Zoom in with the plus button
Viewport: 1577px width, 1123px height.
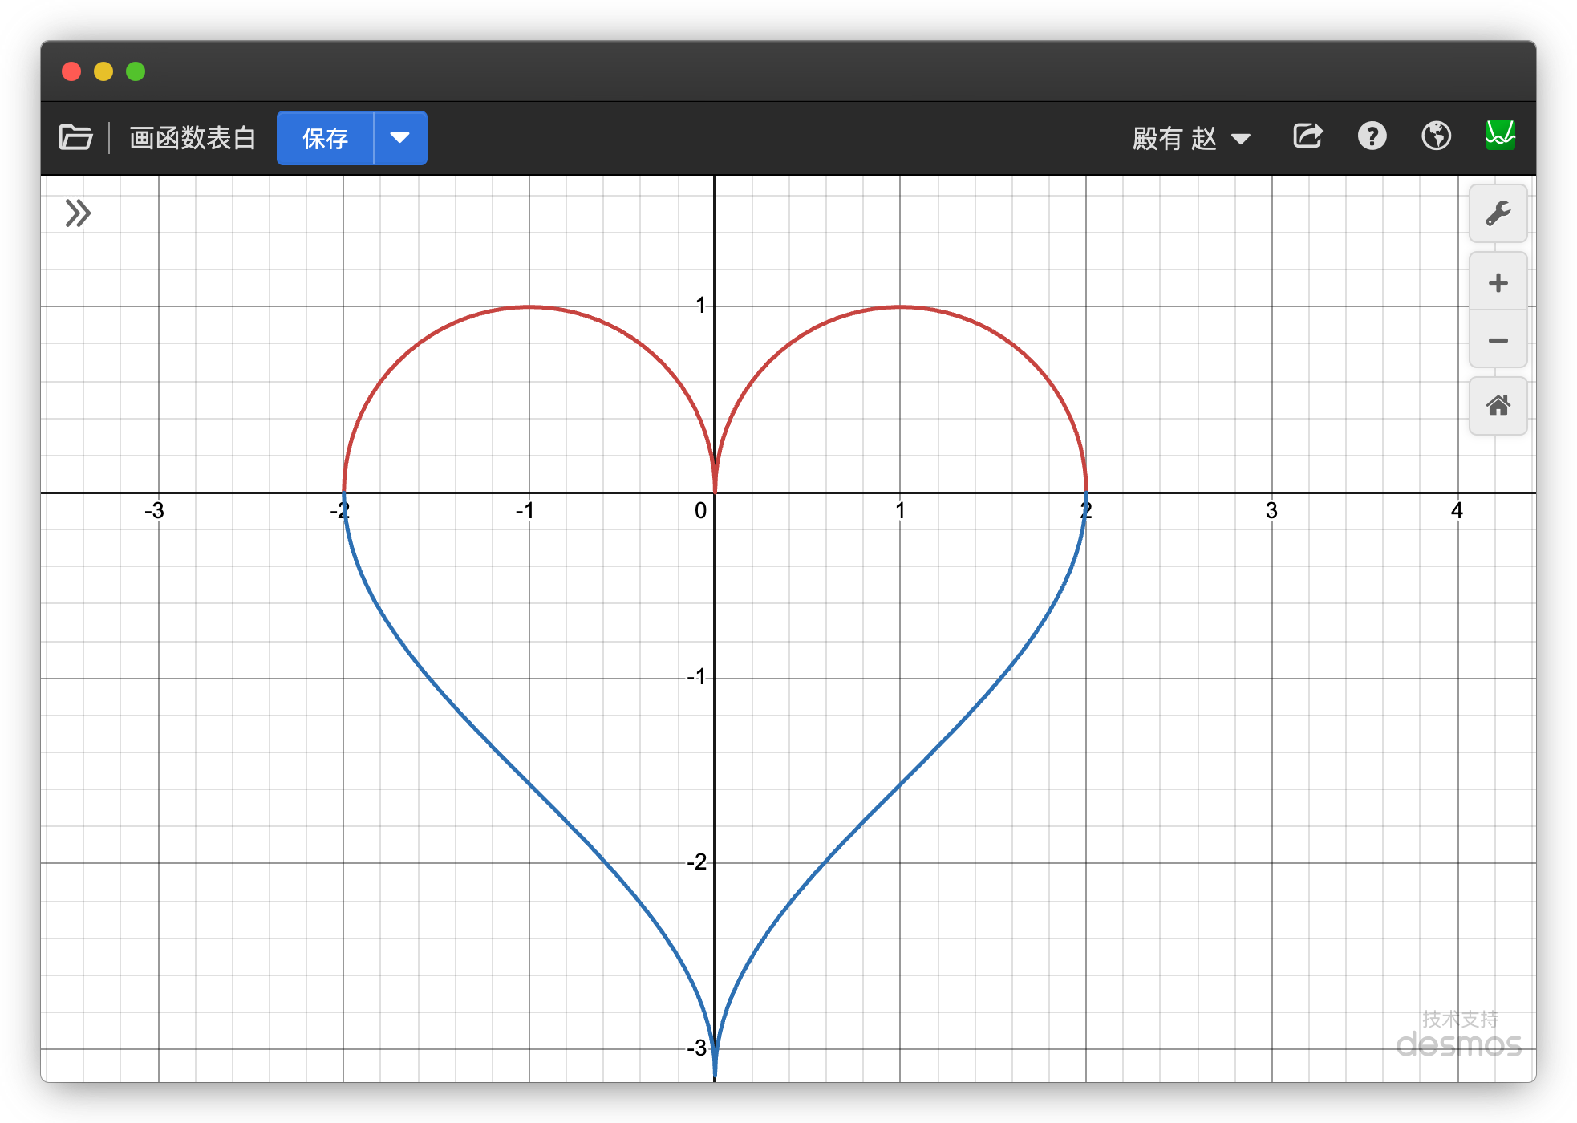click(1498, 282)
